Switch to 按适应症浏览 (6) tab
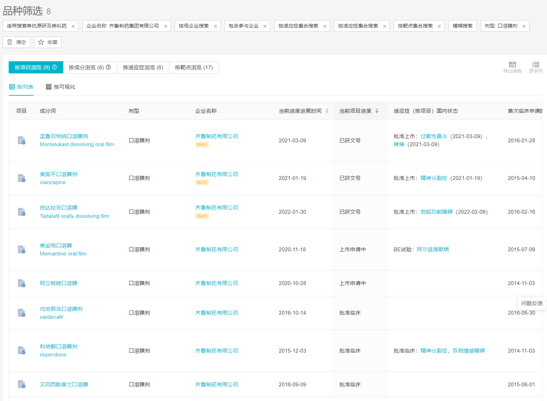The height and width of the screenshot is (401, 547). (x=143, y=68)
